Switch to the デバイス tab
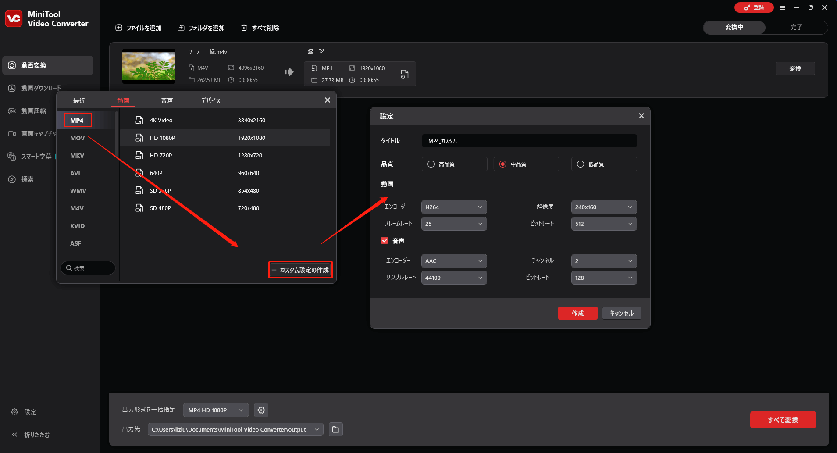Screen dimensions: 837x453 click(210, 100)
